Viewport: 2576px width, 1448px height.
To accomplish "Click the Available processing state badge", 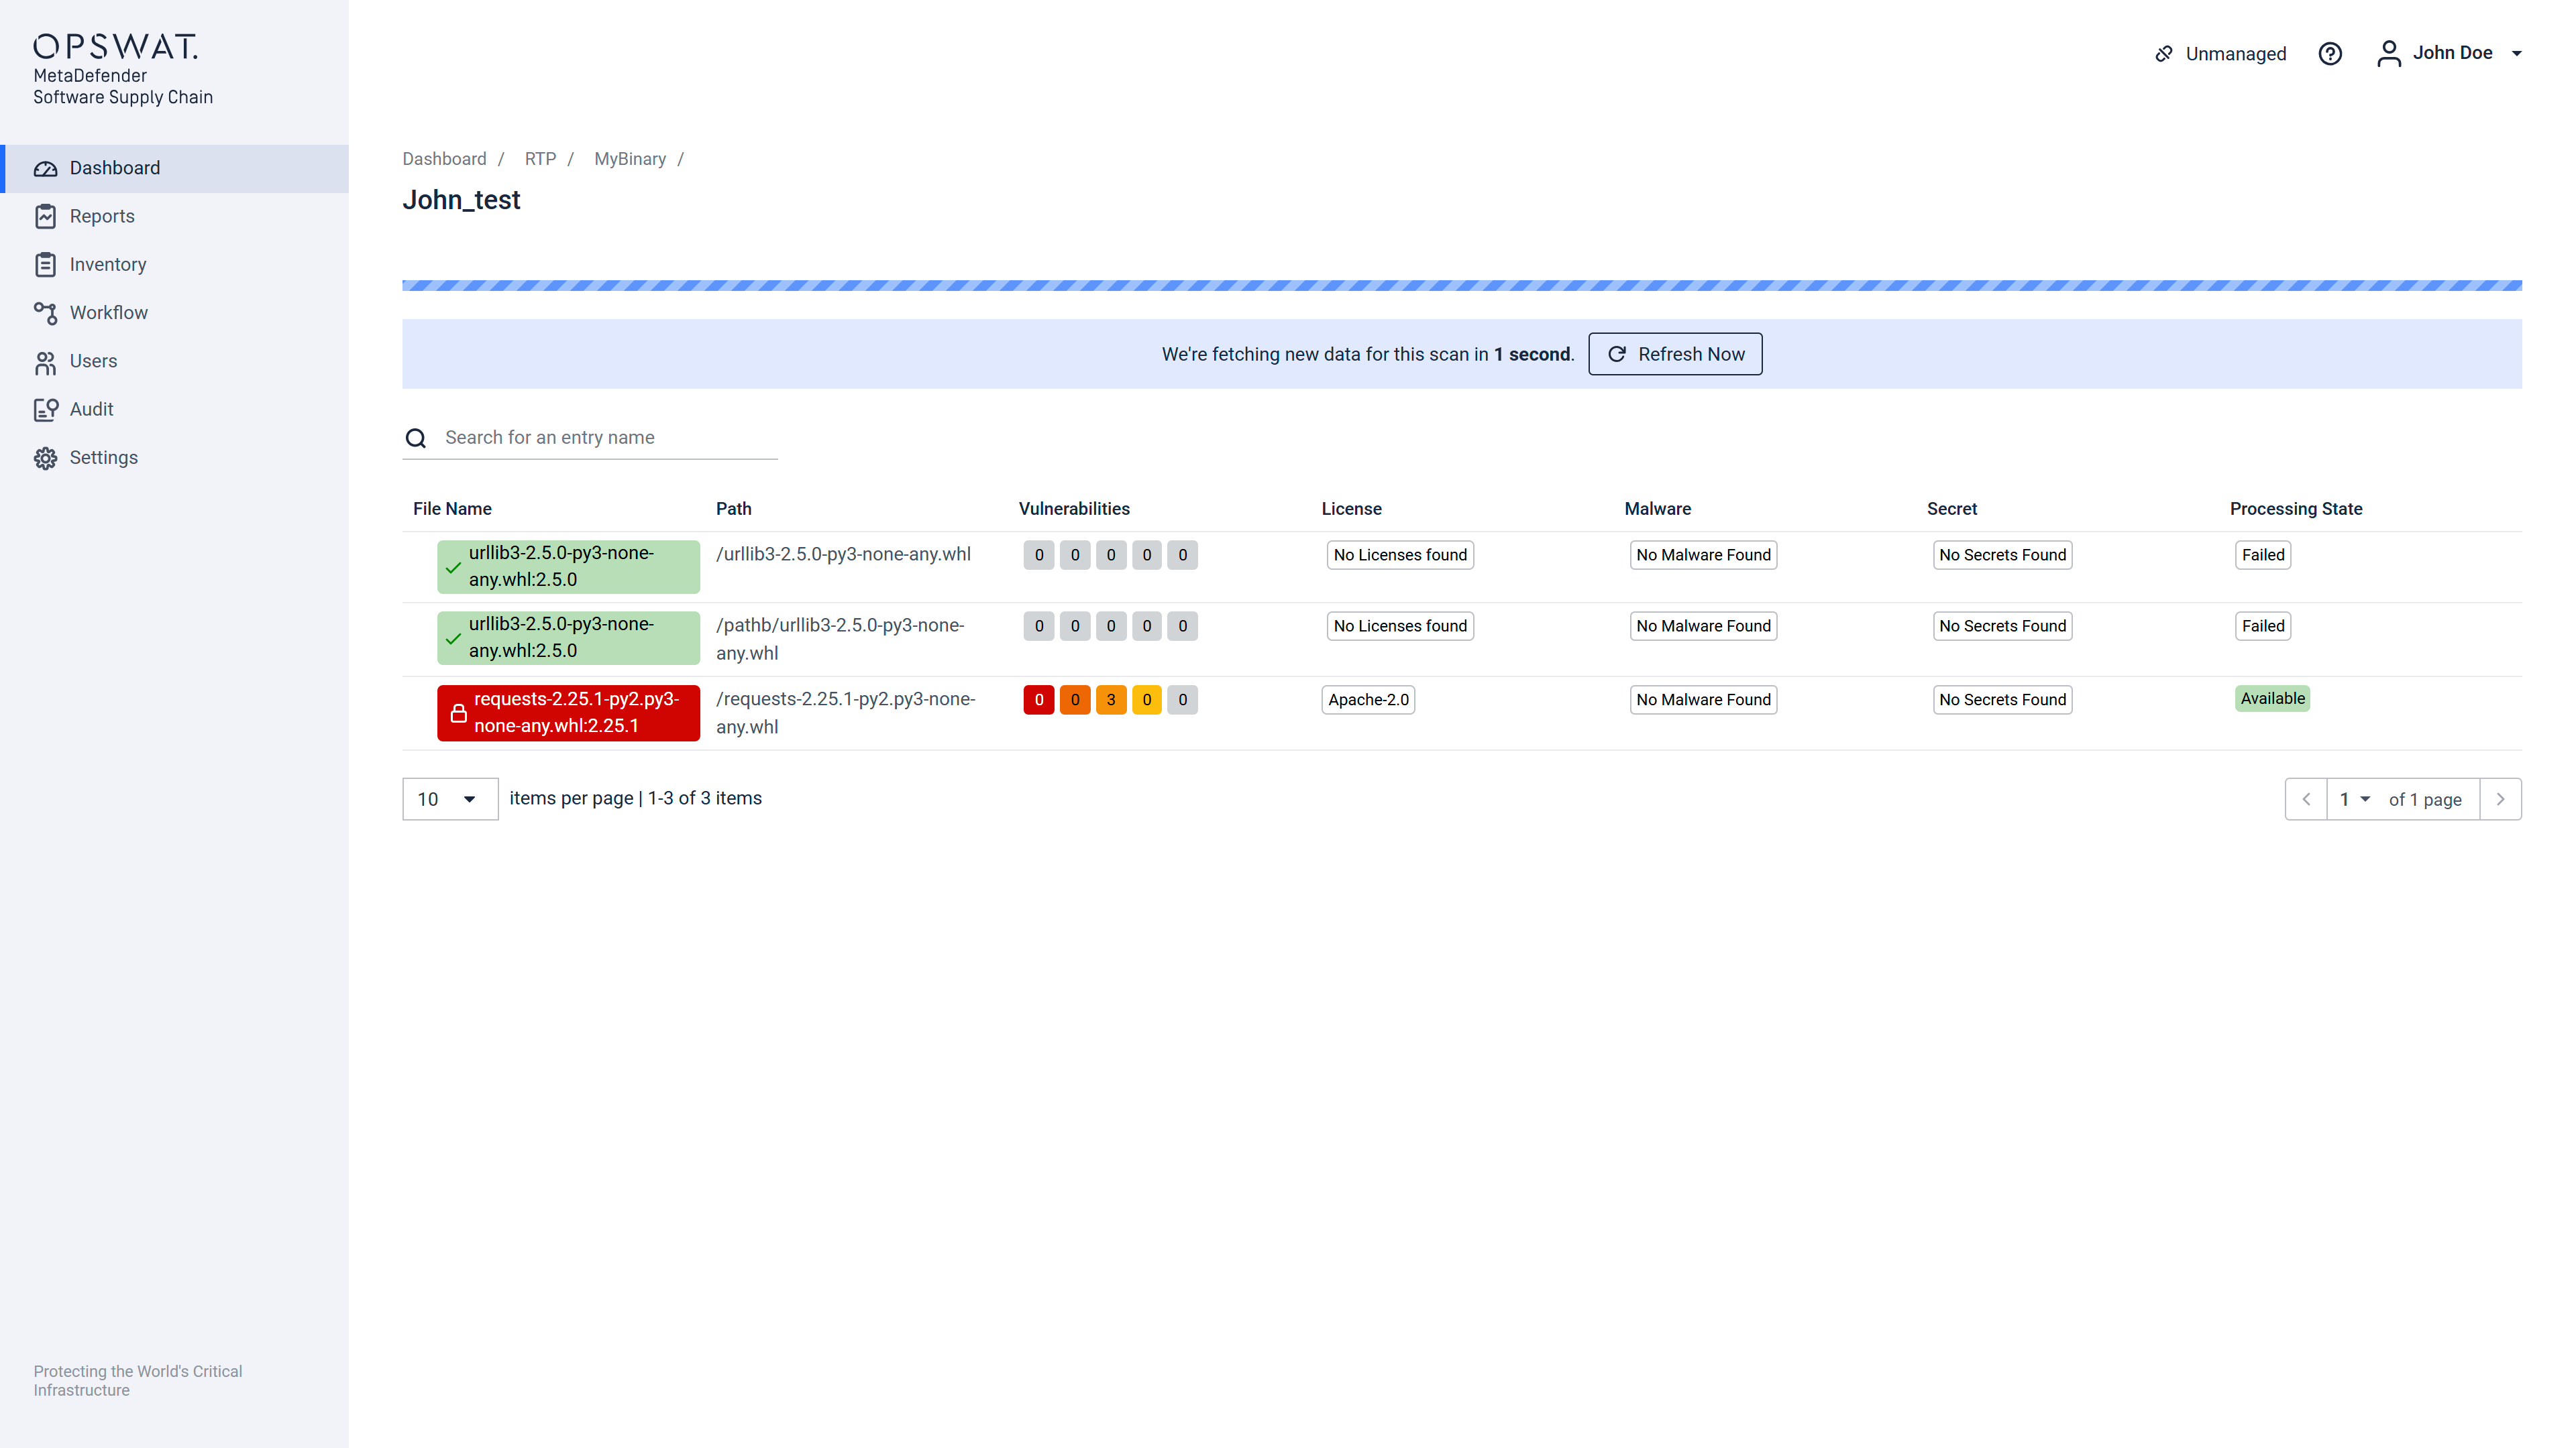I will point(2272,699).
